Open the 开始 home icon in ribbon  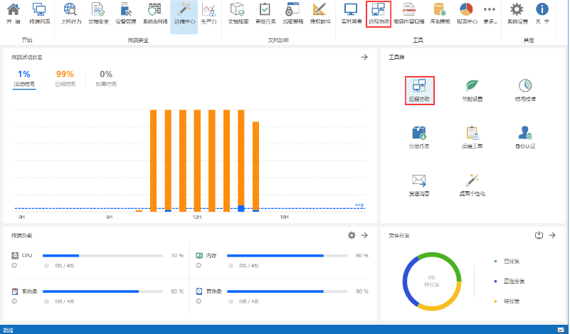tap(14, 14)
